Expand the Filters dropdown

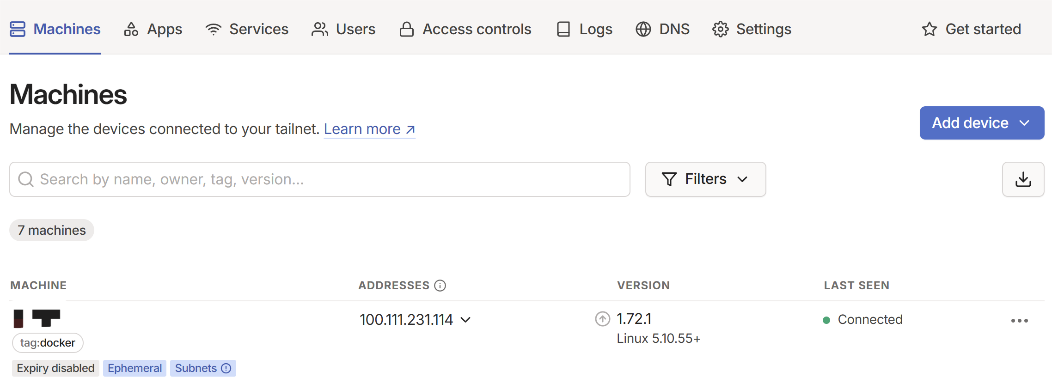705,179
